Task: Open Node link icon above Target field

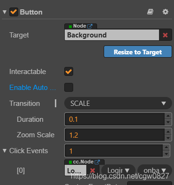Action: [90, 26]
